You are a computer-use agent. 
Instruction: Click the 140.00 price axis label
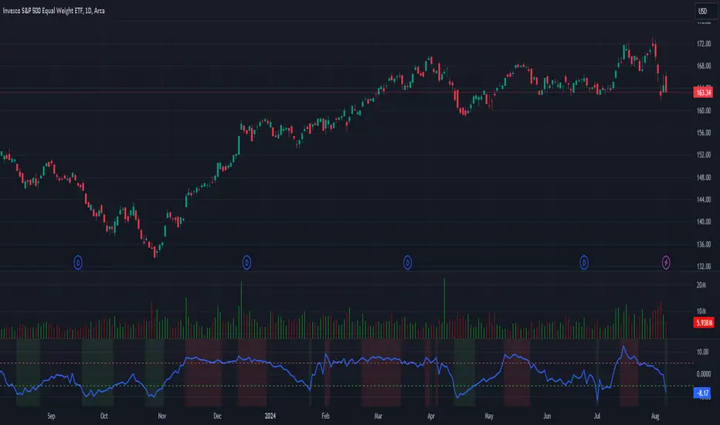coord(704,222)
